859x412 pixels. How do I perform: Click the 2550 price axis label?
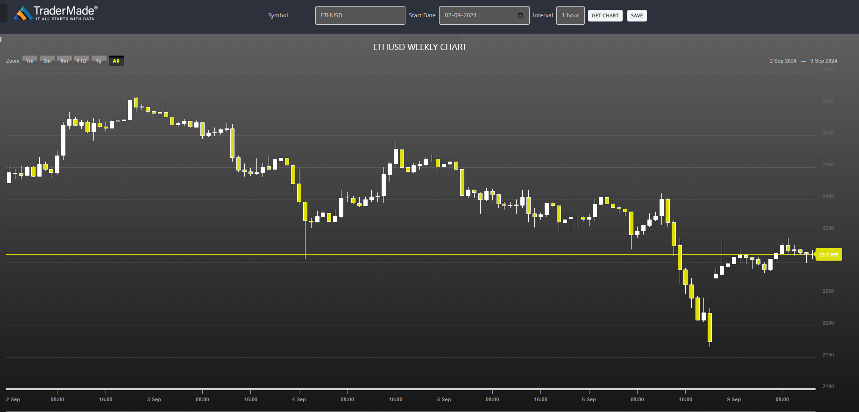(828, 101)
